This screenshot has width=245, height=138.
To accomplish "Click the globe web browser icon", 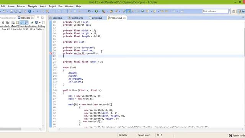I will 142,11.
